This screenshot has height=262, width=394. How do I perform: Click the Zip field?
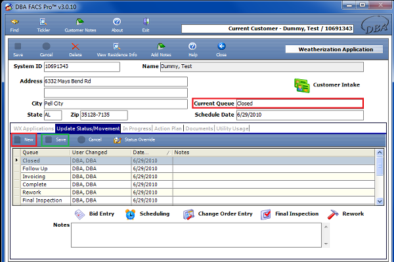coord(104,115)
